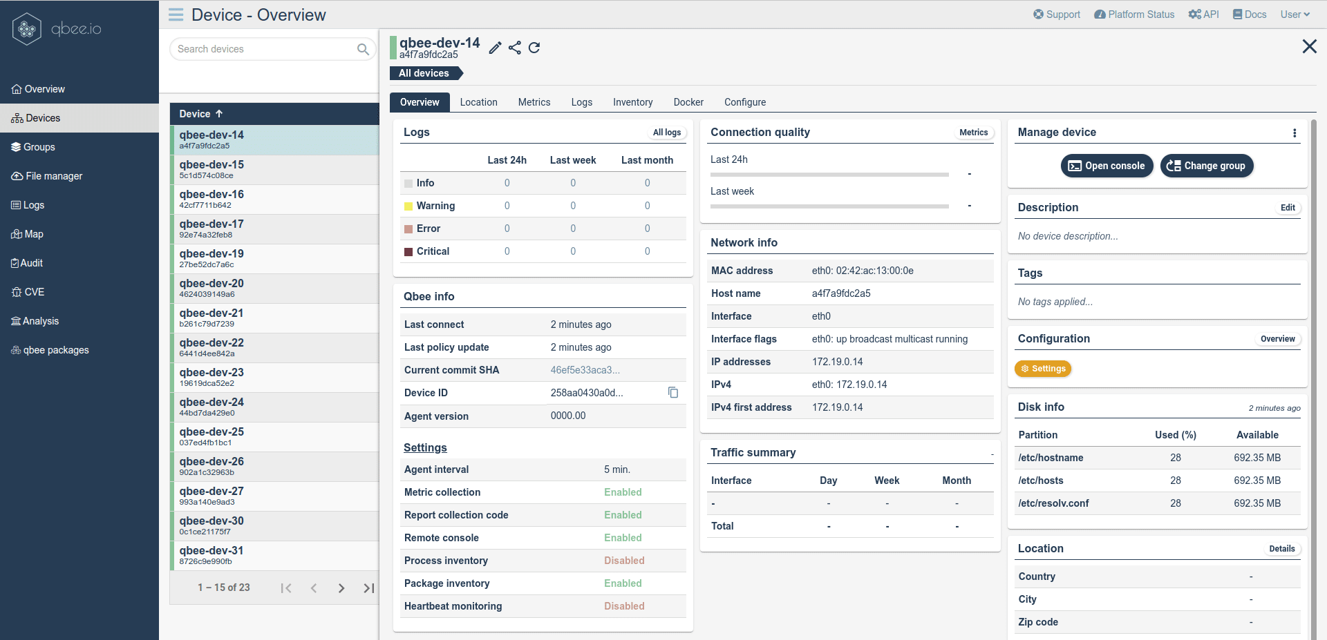
Task: Open Analysis in the sidebar
Action: [x=79, y=321]
